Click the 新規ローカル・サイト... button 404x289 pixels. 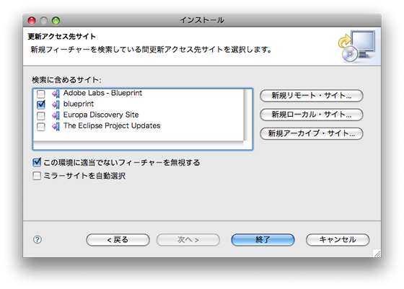[x=312, y=115]
